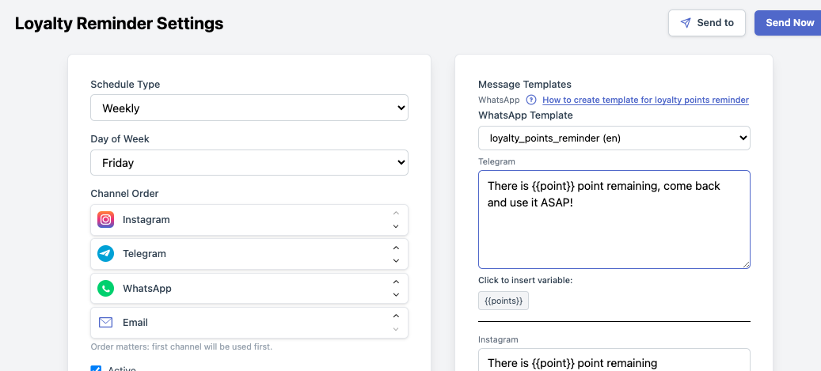Move Email channel up with arrow
The image size is (821, 371).
(x=396, y=316)
